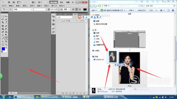Open the 正常 blend mode dropdown

(64, 17)
